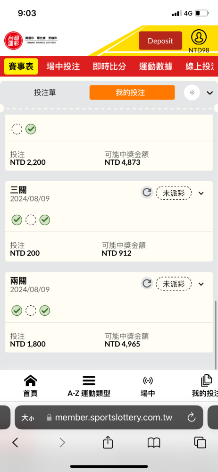Open Safari bookmarks icon
218x472 pixels.
coord(154,443)
